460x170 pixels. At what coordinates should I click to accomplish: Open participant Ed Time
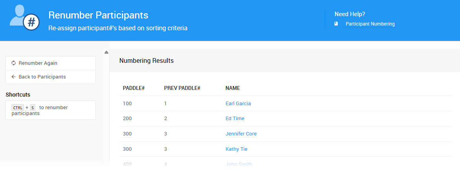click(235, 119)
